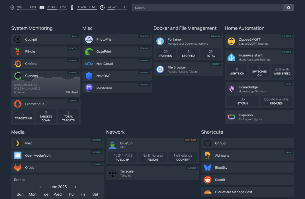Click the thermometer temperature icon
This screenshot has height=199, width=305.
pyautogui.click(x=72, y=8)
